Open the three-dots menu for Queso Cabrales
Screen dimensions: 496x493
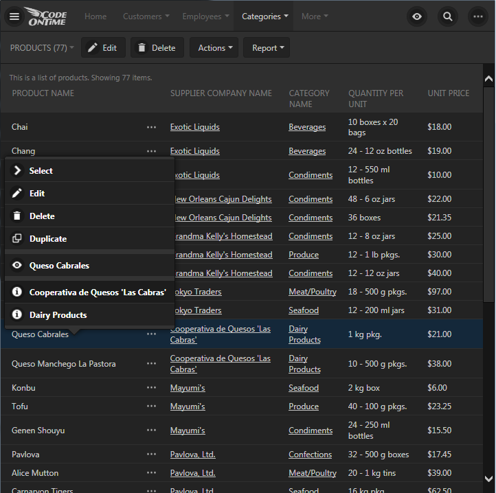click(x=152, y=334)
